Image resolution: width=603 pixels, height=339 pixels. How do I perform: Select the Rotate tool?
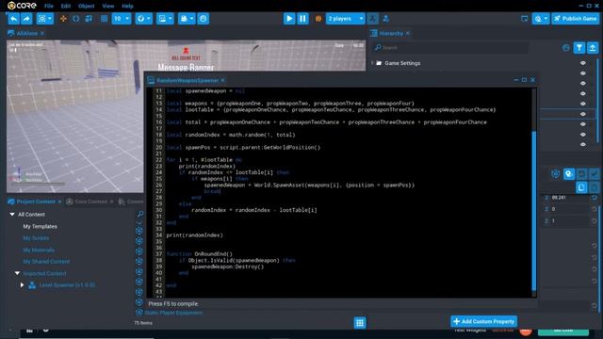pos(75,19)
